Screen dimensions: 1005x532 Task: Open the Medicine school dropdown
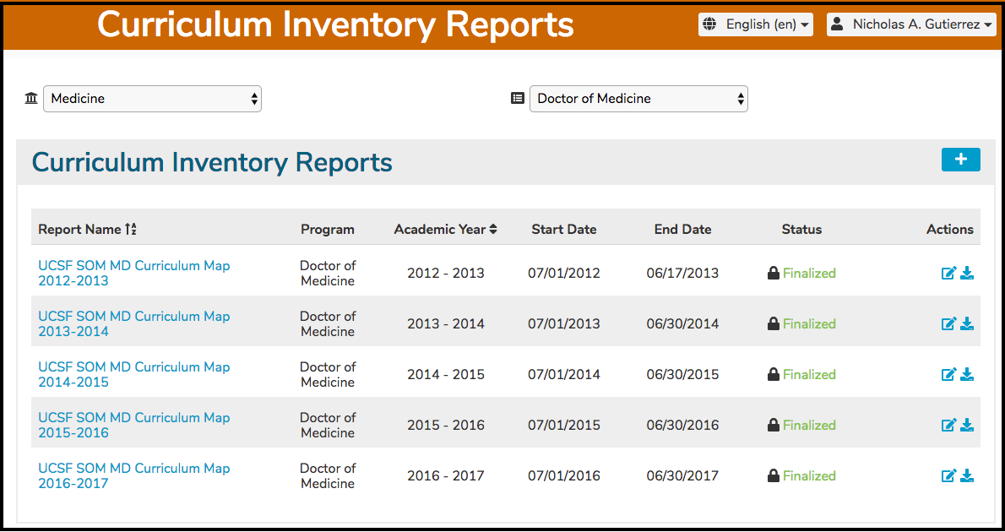[x=153, y=99]
